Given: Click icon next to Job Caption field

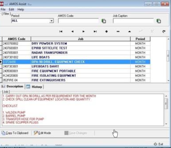Looking at the screenshot, I should click(158, 21).
